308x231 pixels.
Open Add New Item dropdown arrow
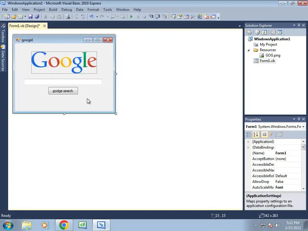point(25,17)
